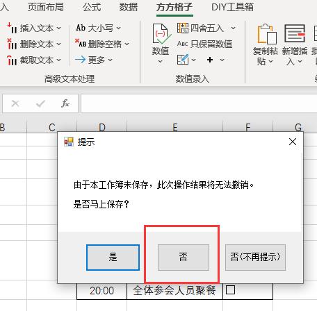The image size is (317, 311).
Task: Click the fx insert function icon
Action: tap(65, 103)
